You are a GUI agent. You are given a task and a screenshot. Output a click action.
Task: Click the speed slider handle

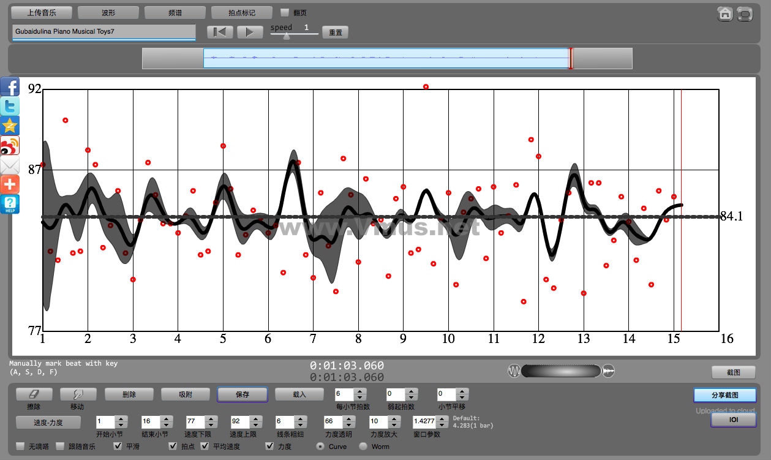coord(286,36)
